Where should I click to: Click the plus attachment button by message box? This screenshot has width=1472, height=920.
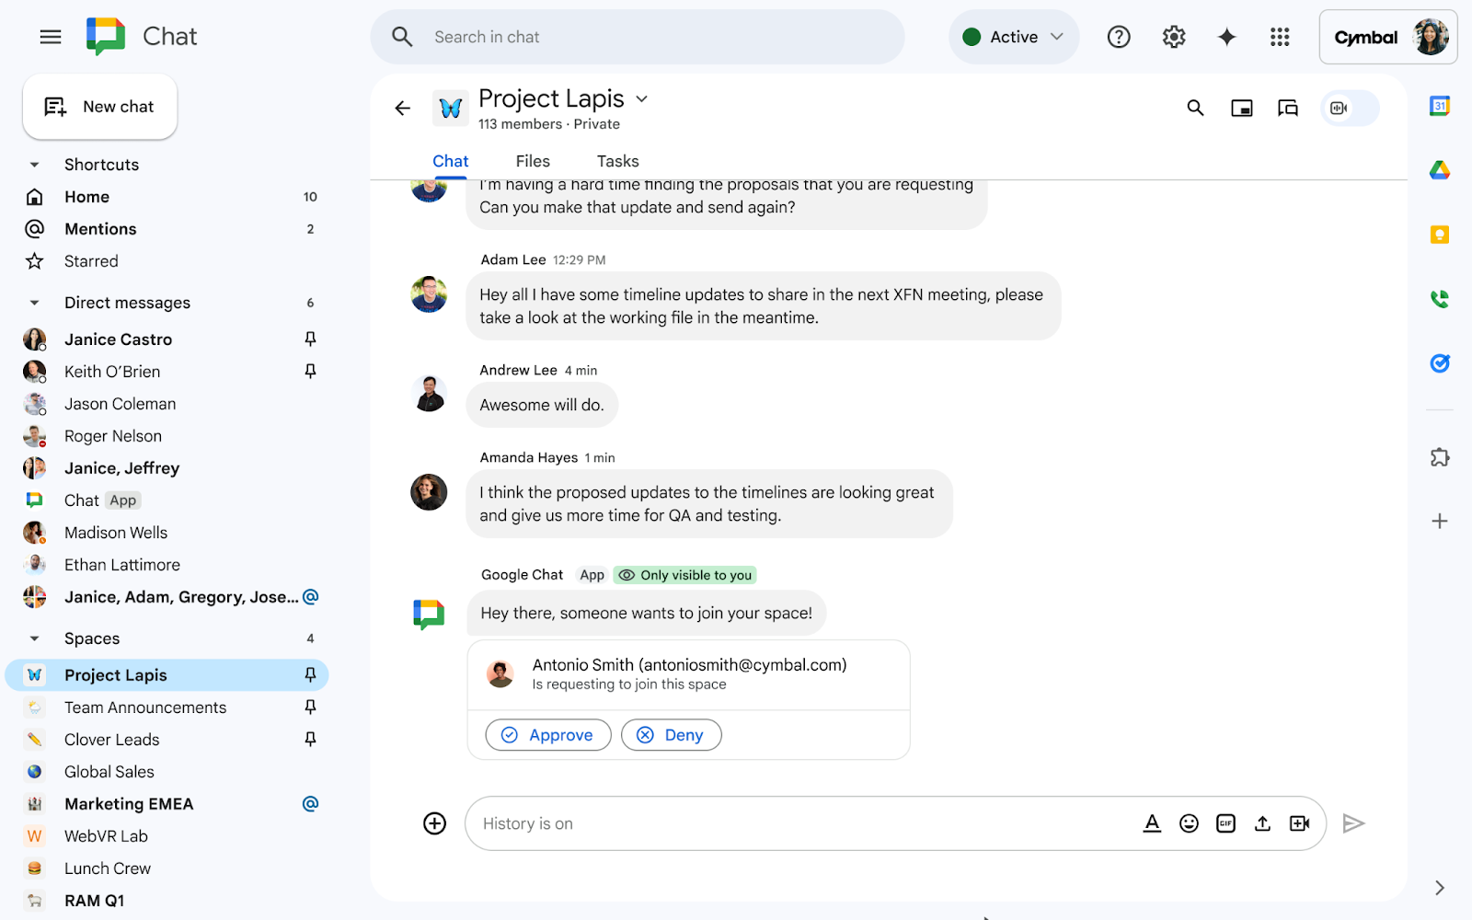[435, 823]
